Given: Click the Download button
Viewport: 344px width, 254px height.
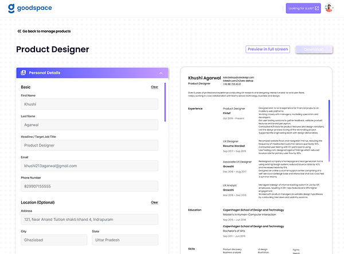Looking at the screenshot, I should (x=314, y=50).
